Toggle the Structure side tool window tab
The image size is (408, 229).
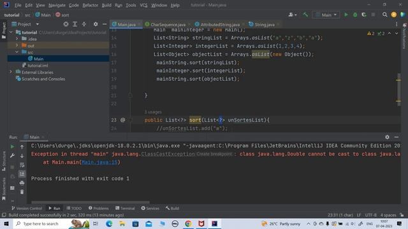coord(4,161)
